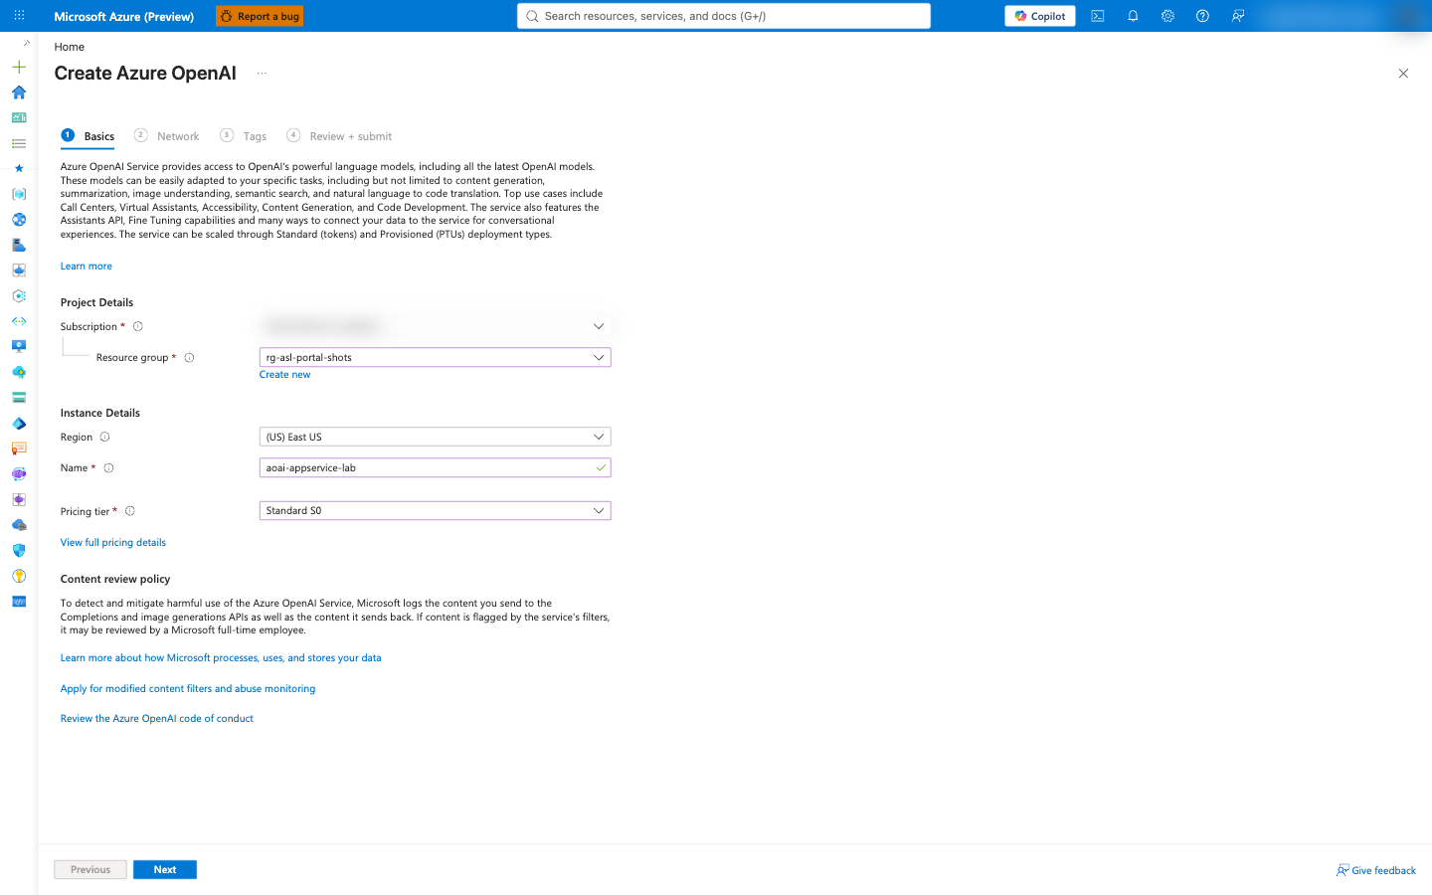Open portal settings gear icon
1432x895 pixels.
pos(1167,16)
